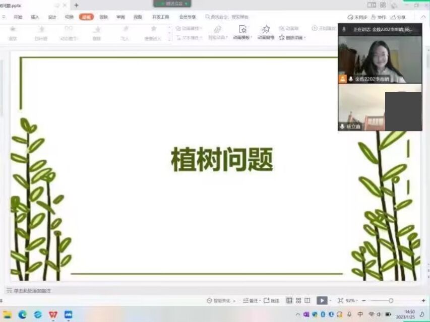This screenshot has width=430, height=322.
Task: Open the 动画模板 animation template tool
Action: 242,31
